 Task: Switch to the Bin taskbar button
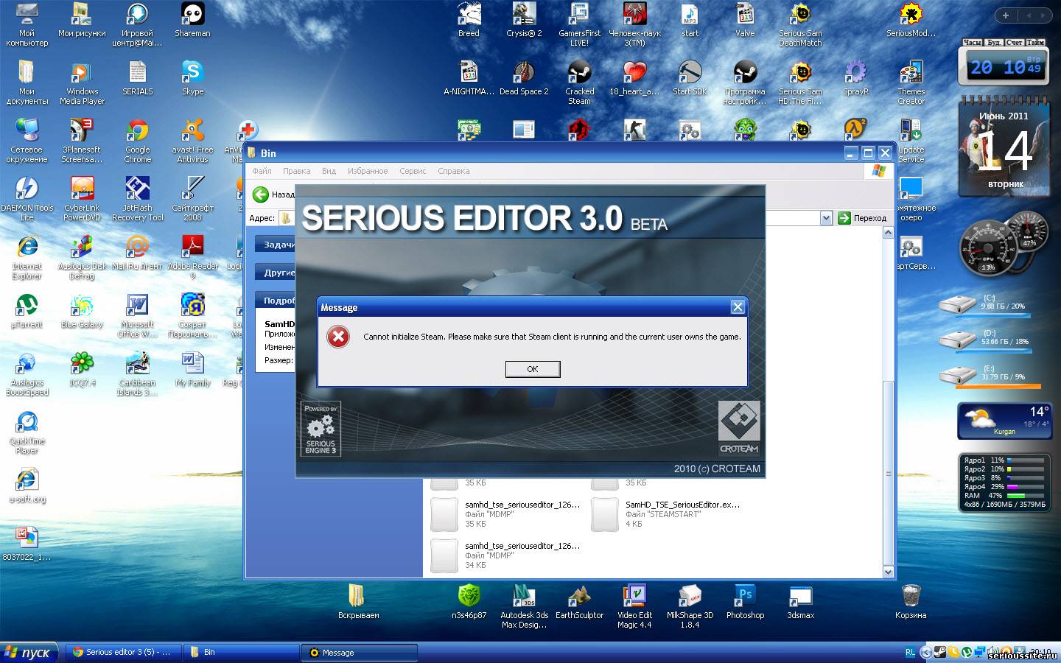[x=240, y=653]
